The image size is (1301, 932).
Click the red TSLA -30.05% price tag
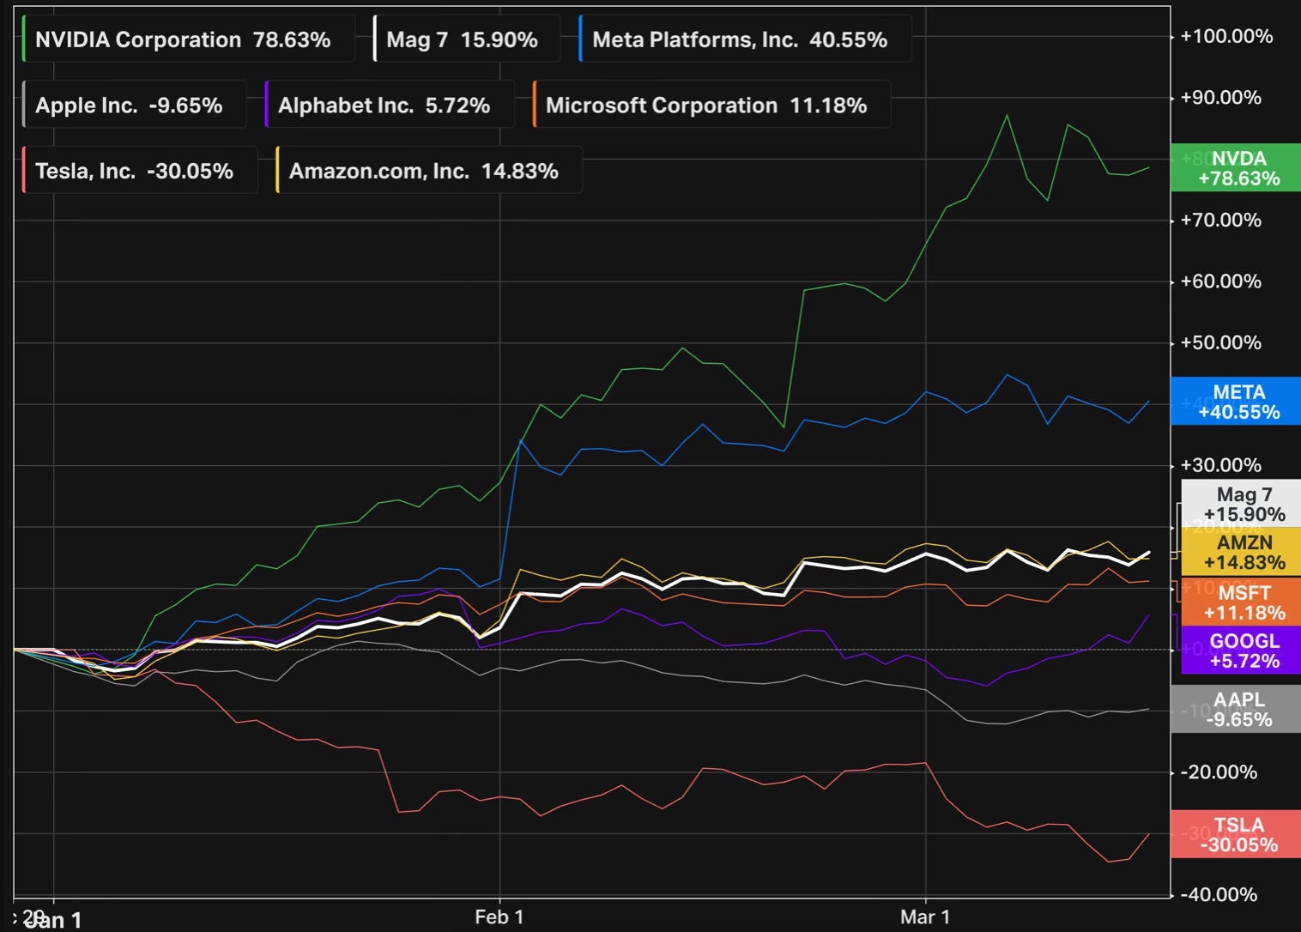[x=1236, y=834]
